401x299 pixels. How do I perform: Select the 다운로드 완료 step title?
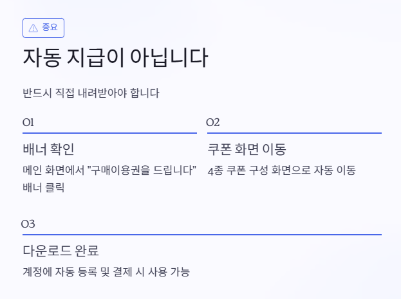point(61,250)
